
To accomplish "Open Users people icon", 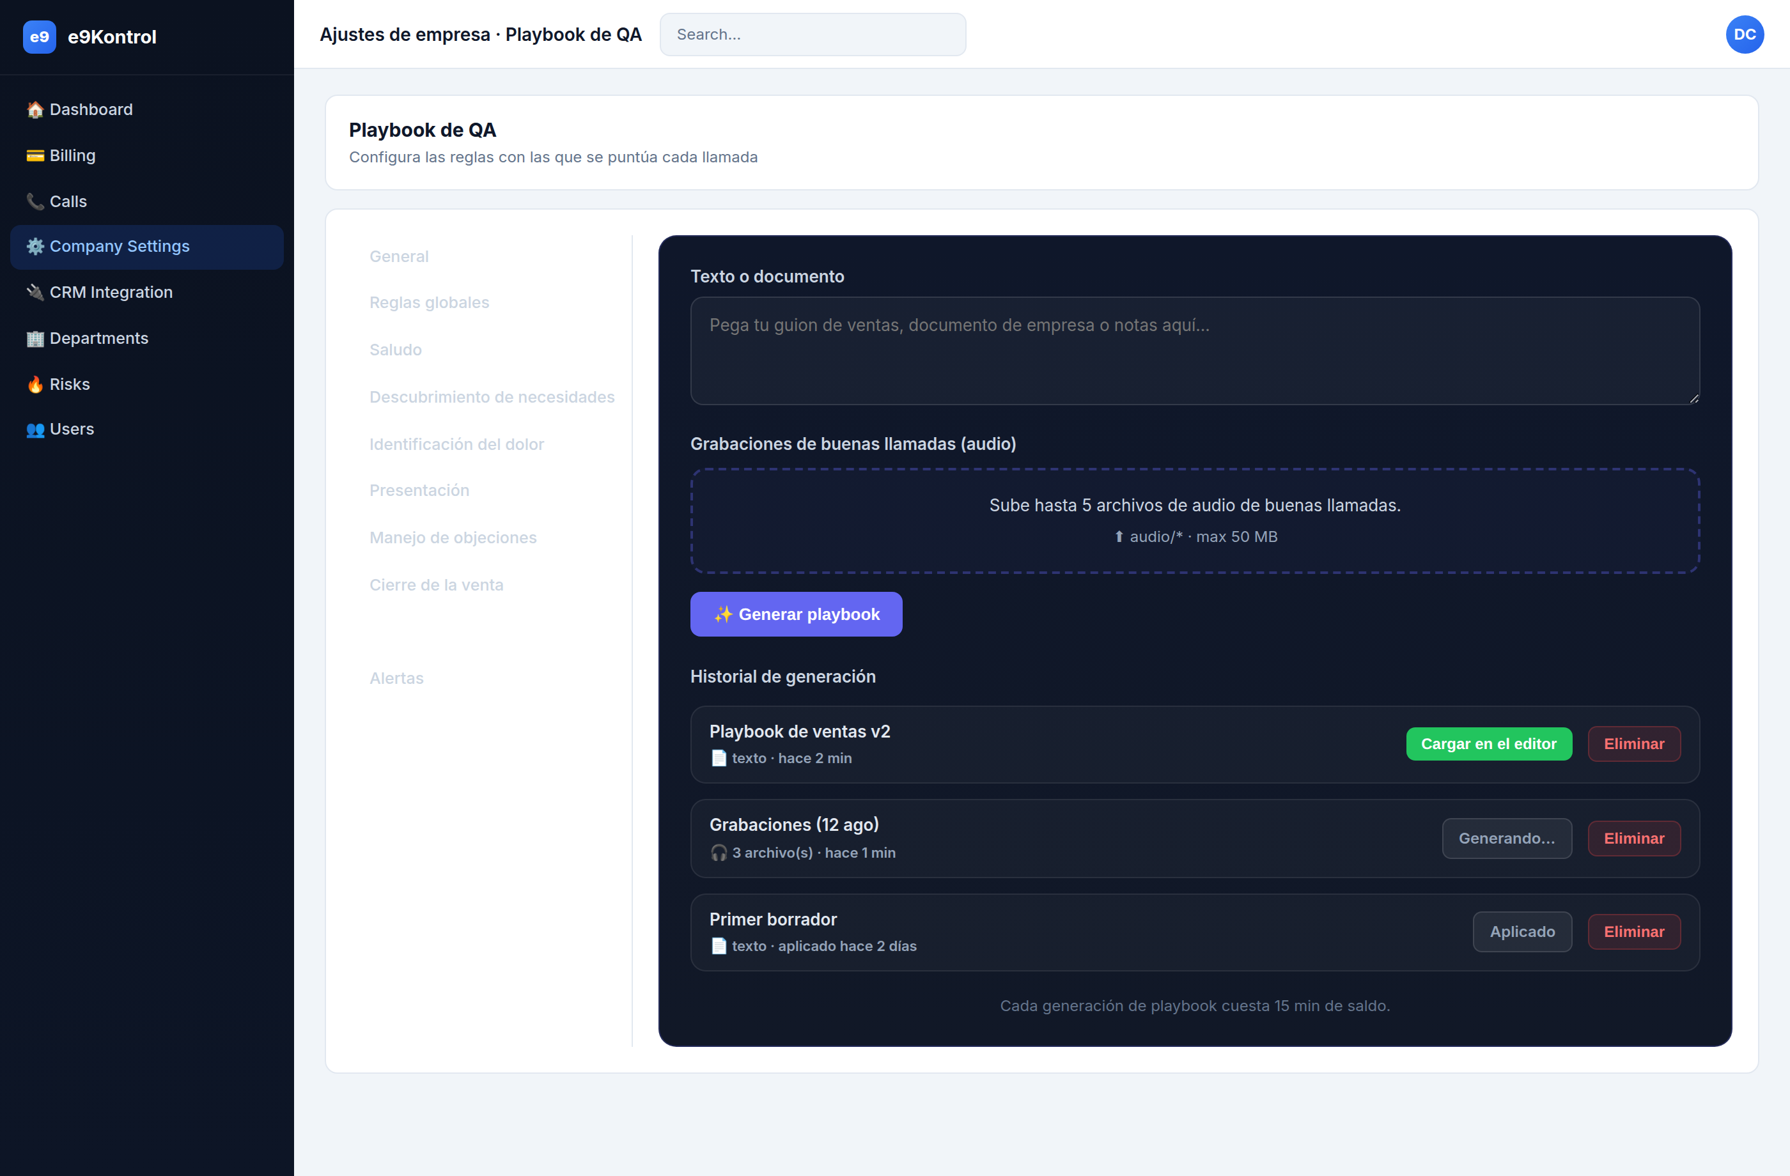I will [35, 429].
